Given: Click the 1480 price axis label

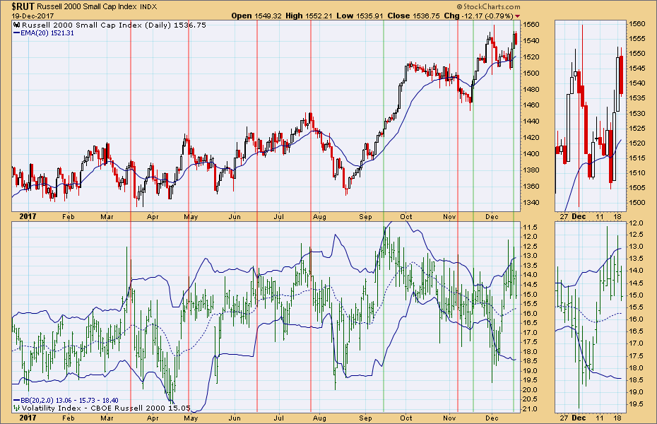Looking at the screenshot, I should tap(531, 89).
